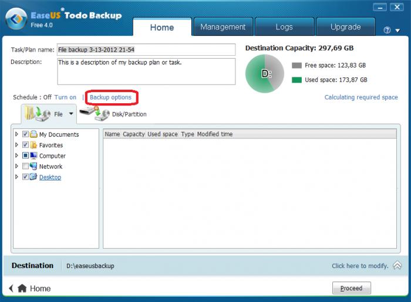This screenshot has width=411, height=302.
Task: Click the 'Free space: 123,83 GB' text
Action: pyautogui.click(x=335, y=66)
